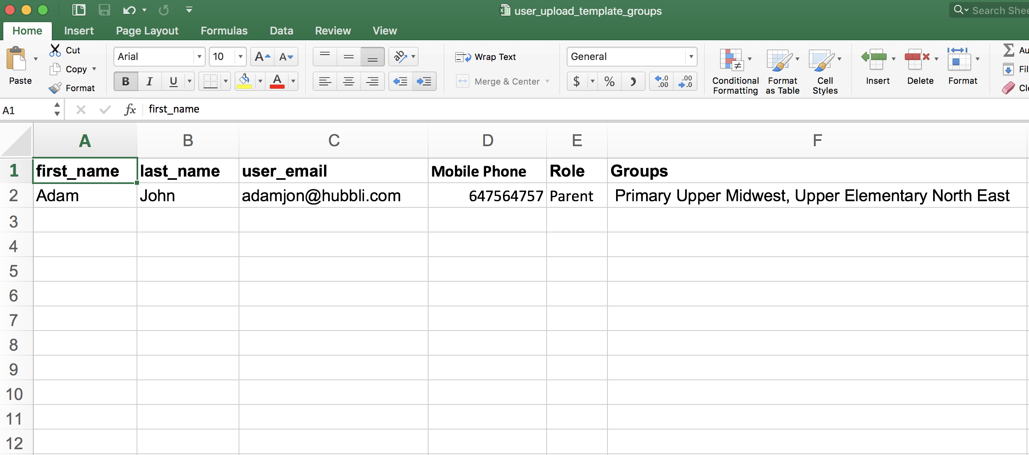Switch to the Formulas ribbon tab
The width and height of the screenshot is (1029, 455).
224,30
